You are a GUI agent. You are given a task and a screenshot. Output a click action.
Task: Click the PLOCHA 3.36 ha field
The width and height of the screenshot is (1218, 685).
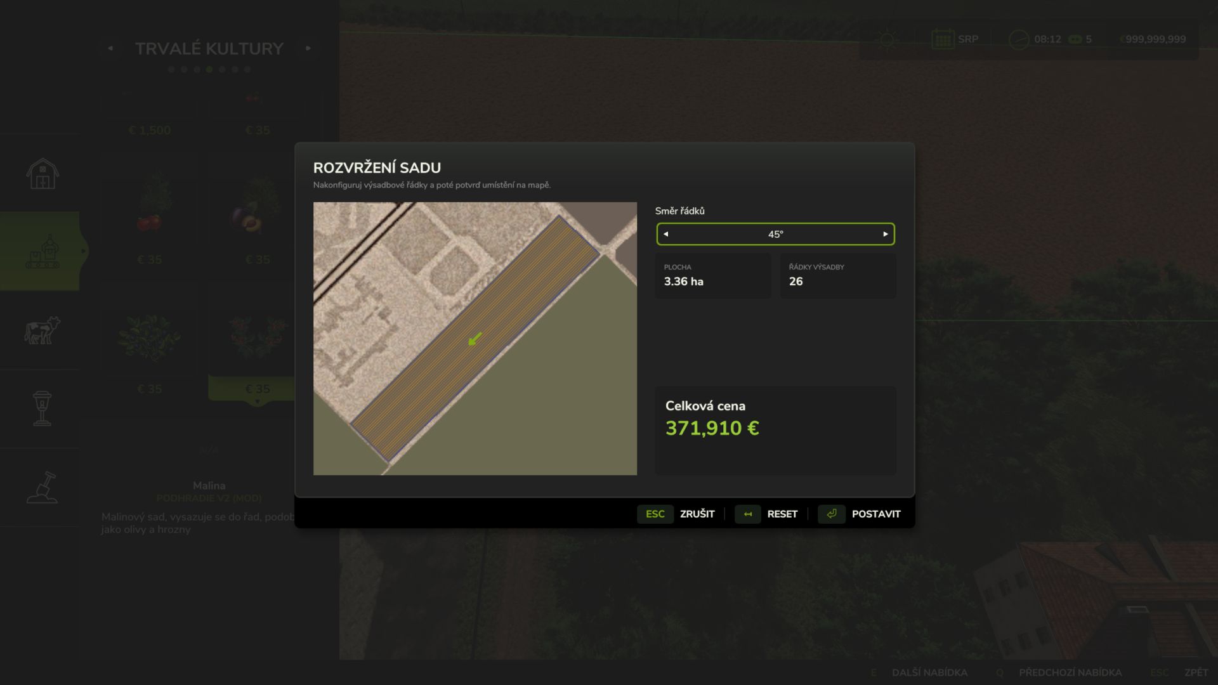click(x=713, y=276)
